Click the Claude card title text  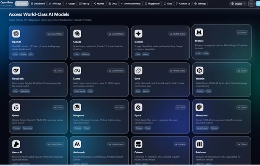[77, 42]
